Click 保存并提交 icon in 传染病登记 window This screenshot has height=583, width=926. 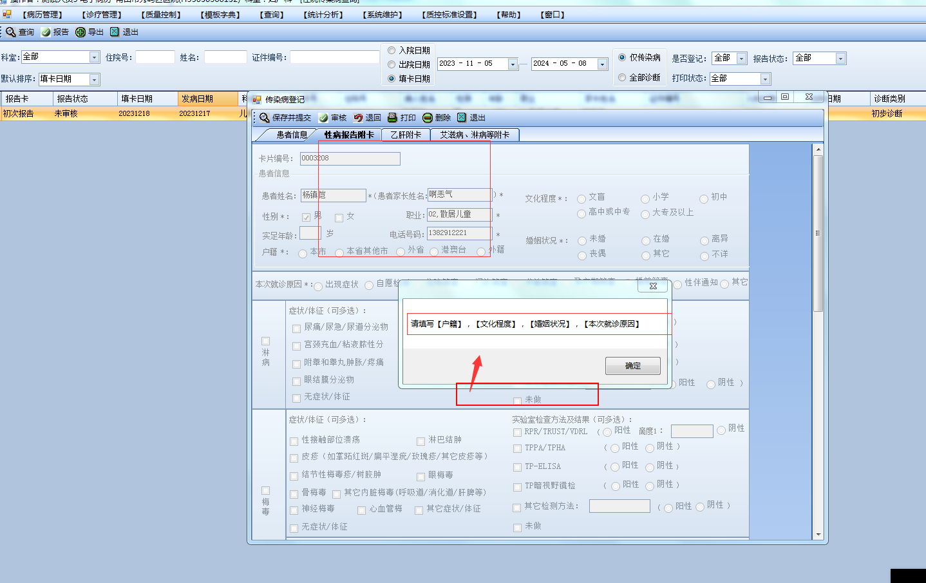265,118
